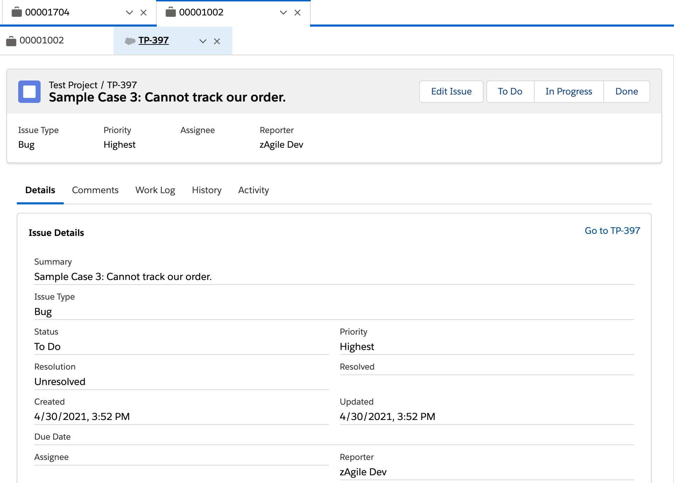
Task: Switch to the Comments tab
Action: pyautogui.click(x=95, y=190)
